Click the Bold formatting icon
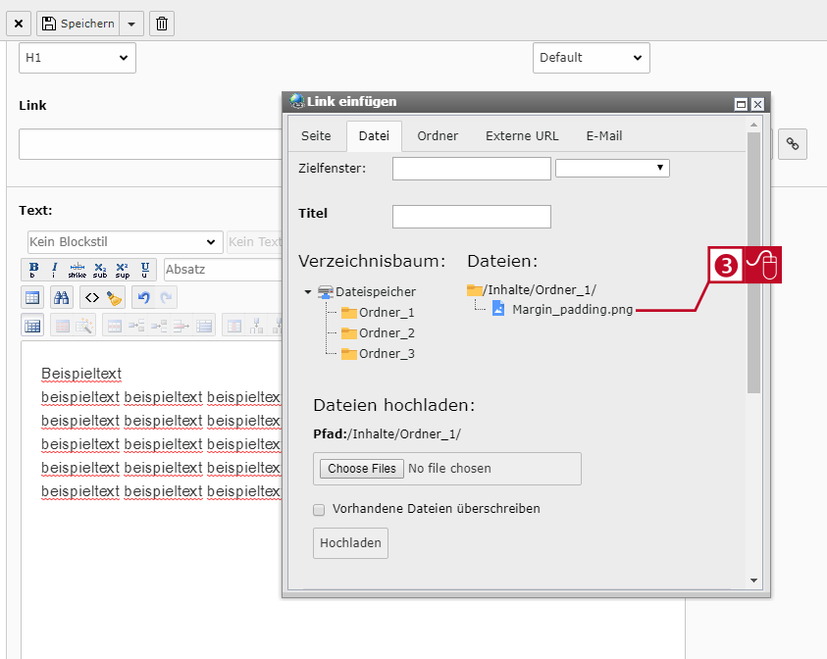 click(33, 270)
